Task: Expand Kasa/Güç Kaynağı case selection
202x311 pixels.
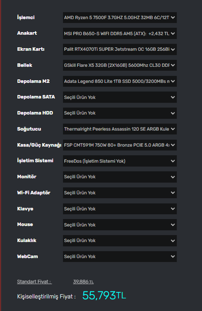Action: point(120,145)
